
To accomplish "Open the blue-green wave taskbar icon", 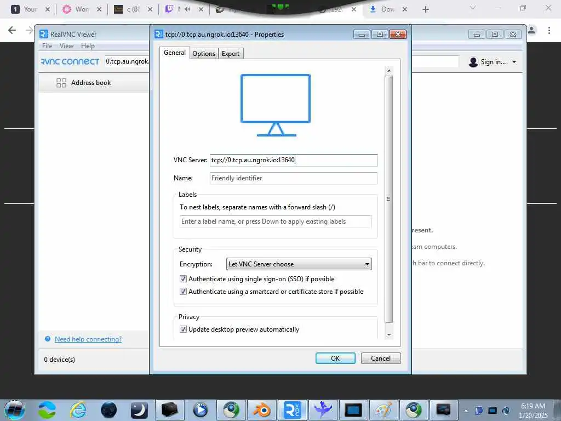I will (x=47, y=410).
